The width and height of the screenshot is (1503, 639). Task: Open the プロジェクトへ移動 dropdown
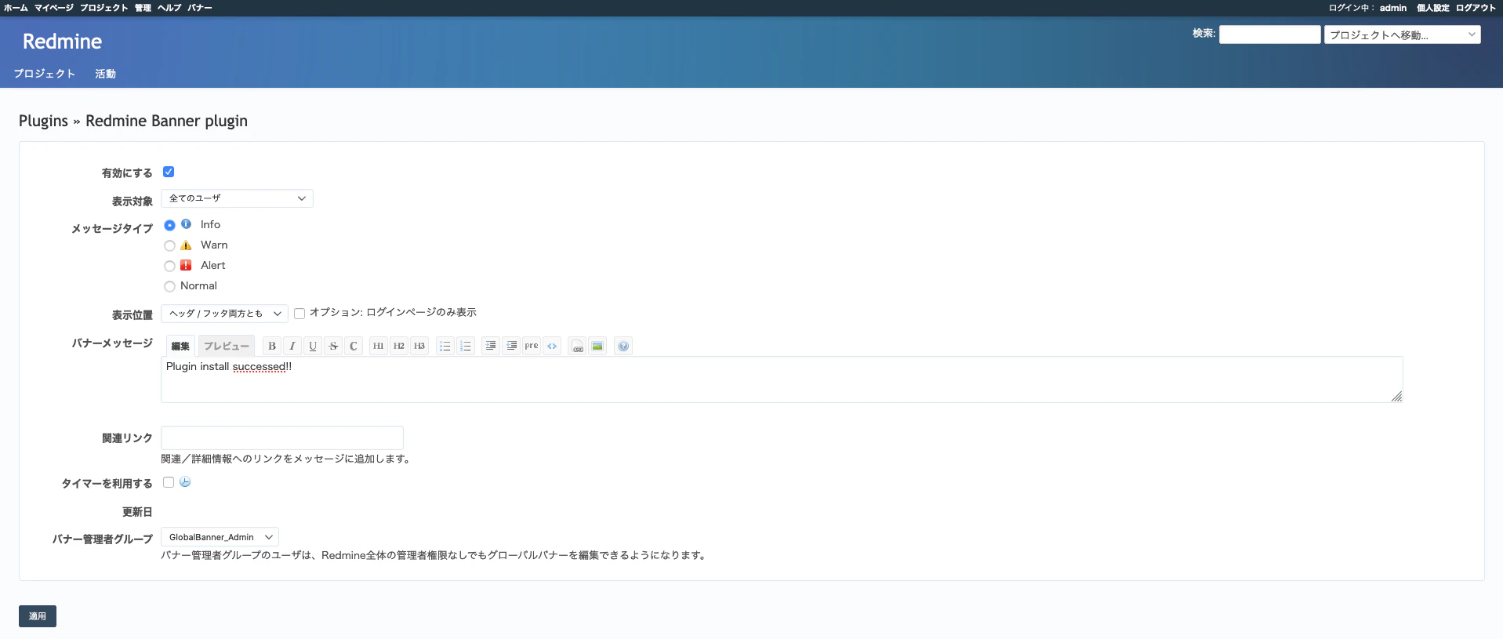pos(1402,34)
